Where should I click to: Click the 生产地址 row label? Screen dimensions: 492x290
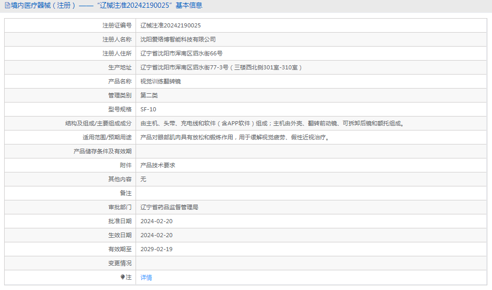(120, 67)
